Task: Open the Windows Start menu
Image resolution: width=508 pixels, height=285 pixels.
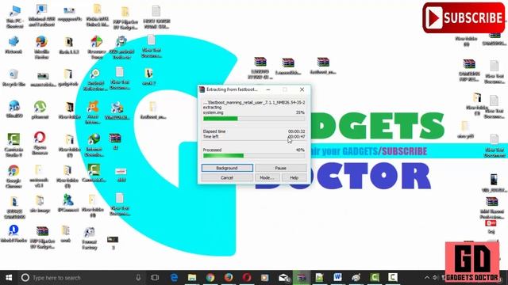Action: [x=9, y=278]
